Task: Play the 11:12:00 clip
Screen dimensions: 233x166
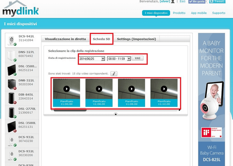Action: tap(164, 89)
